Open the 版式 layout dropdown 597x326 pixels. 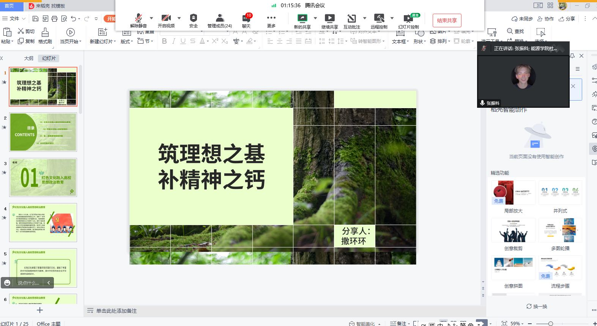(127, 41)
